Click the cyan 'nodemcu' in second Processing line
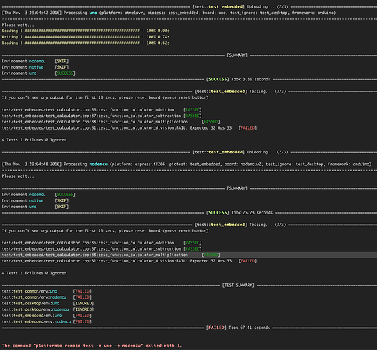Image resolution: width=377 pixels, height=350 pixels. pyautogui.click(x=99, y=164)
